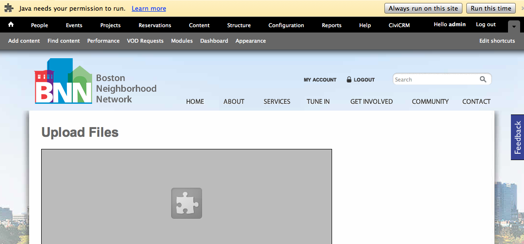Collapse the shortcuts bar with the arrow toggle

(514, 27)
